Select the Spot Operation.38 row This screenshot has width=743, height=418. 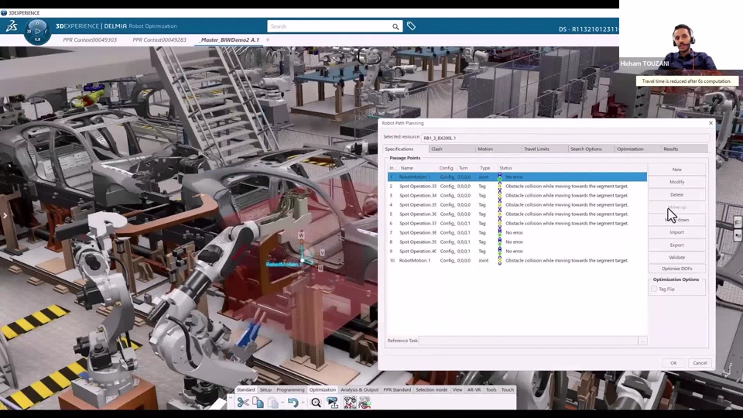tap(517, 233)
